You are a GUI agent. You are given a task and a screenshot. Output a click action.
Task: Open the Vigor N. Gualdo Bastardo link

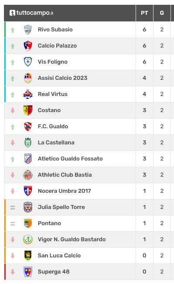(x=72, y=239)
